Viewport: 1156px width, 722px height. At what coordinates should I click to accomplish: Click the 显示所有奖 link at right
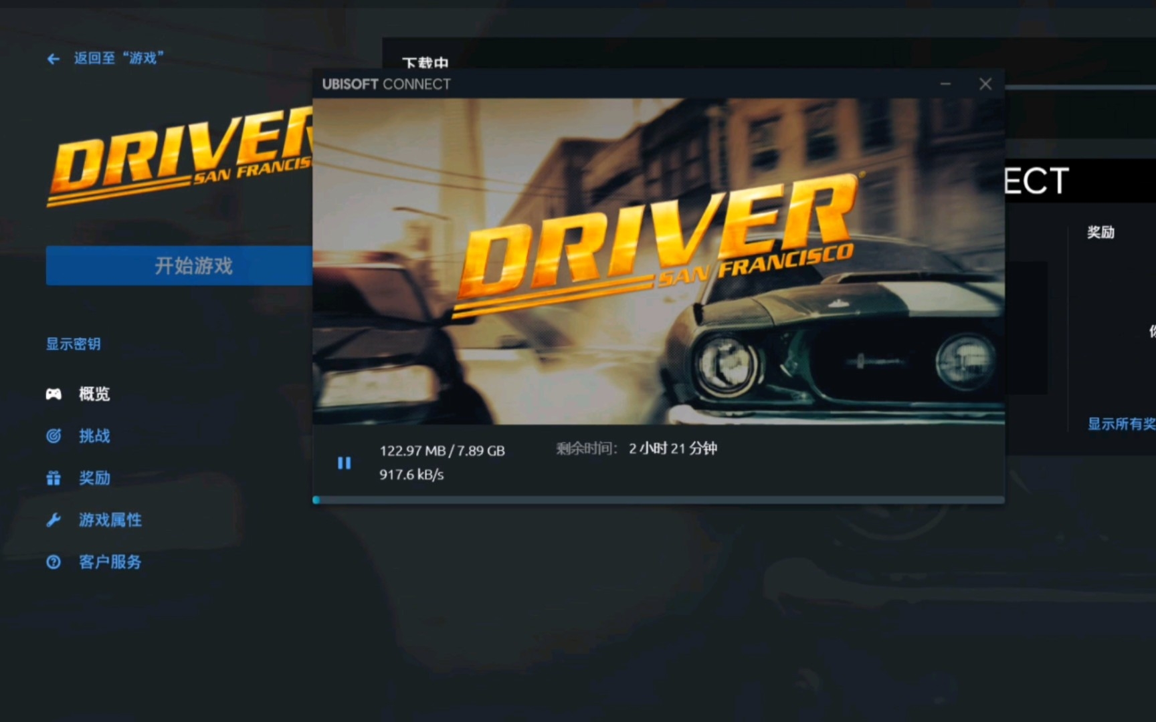click(1121, 424)
